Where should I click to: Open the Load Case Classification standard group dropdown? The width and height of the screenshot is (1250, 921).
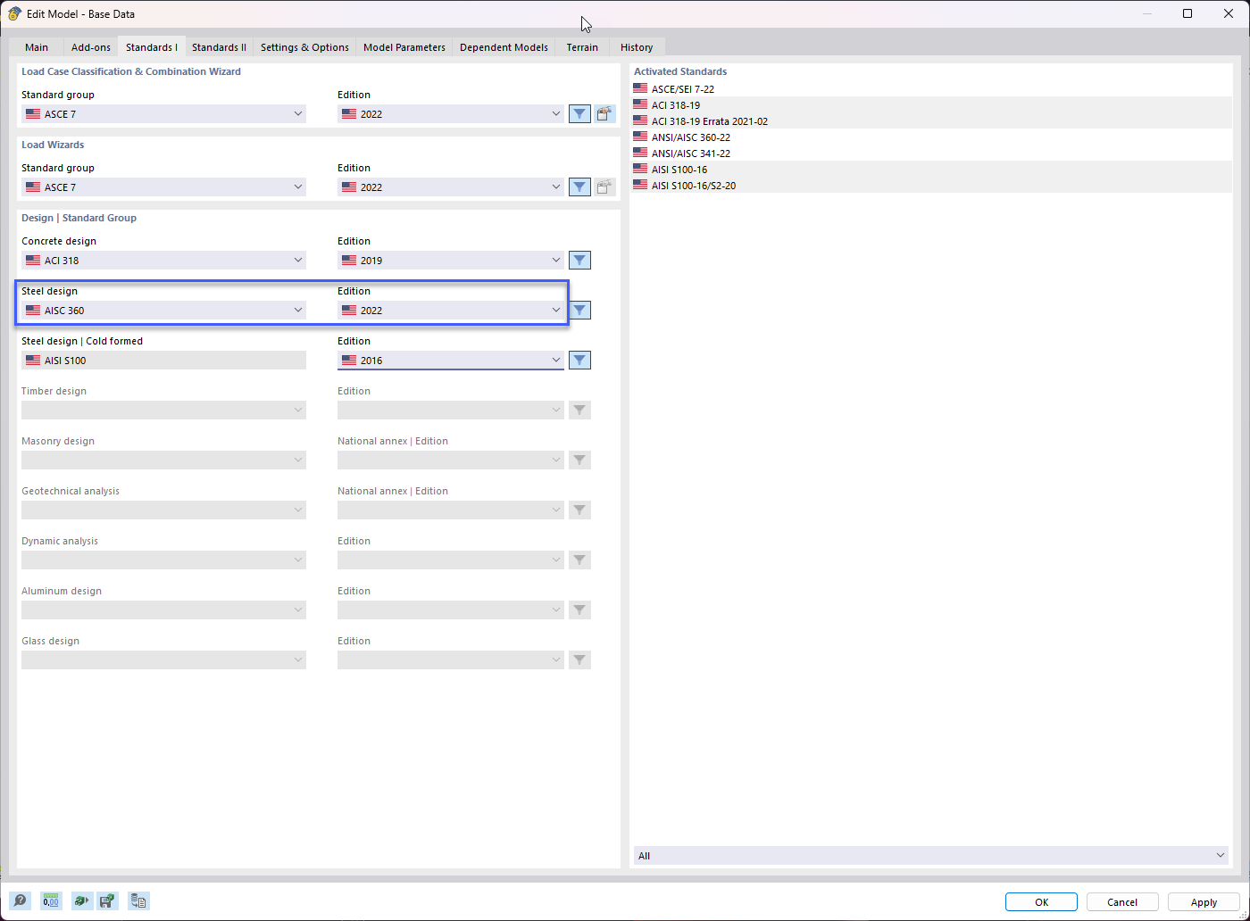163,114
